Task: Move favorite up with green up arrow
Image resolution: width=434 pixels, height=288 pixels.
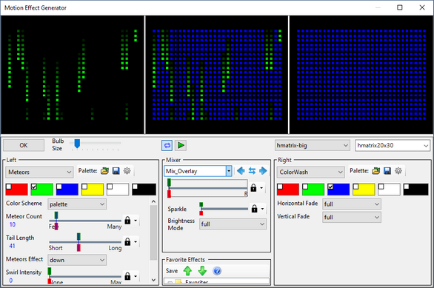Action: click(187, 270)
